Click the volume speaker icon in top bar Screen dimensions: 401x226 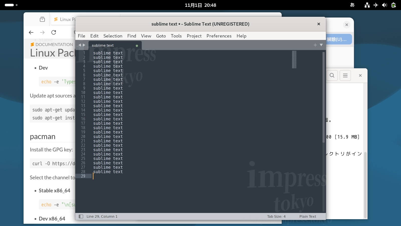coord(385,5)
